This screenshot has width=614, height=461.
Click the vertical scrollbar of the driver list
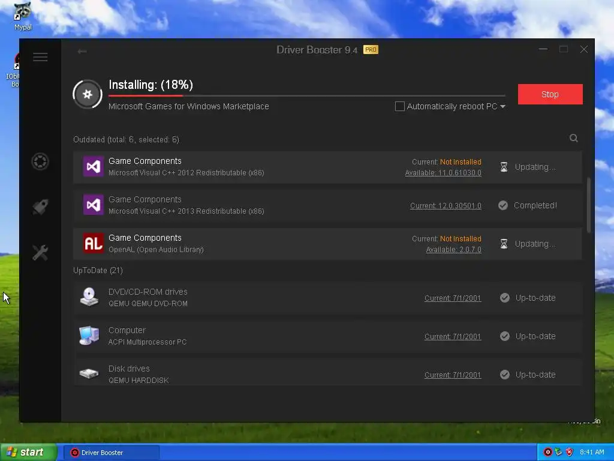[589, 205]
